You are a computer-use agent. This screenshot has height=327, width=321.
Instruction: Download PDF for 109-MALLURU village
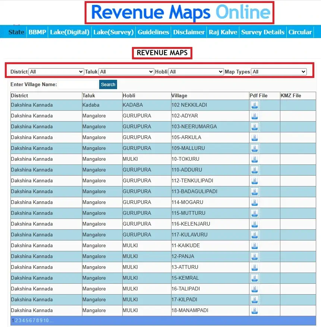click(255, 148)
